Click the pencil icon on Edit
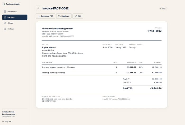 (x=76, y=16)
